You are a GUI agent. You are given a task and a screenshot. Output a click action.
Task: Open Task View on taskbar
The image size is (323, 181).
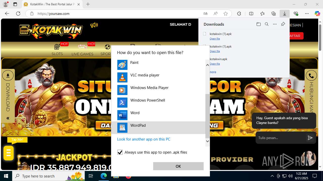tap(91, 176)
